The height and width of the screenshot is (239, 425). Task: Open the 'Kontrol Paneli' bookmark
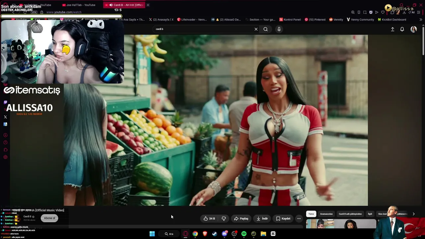pyautogui.click(x=290, y=20)
